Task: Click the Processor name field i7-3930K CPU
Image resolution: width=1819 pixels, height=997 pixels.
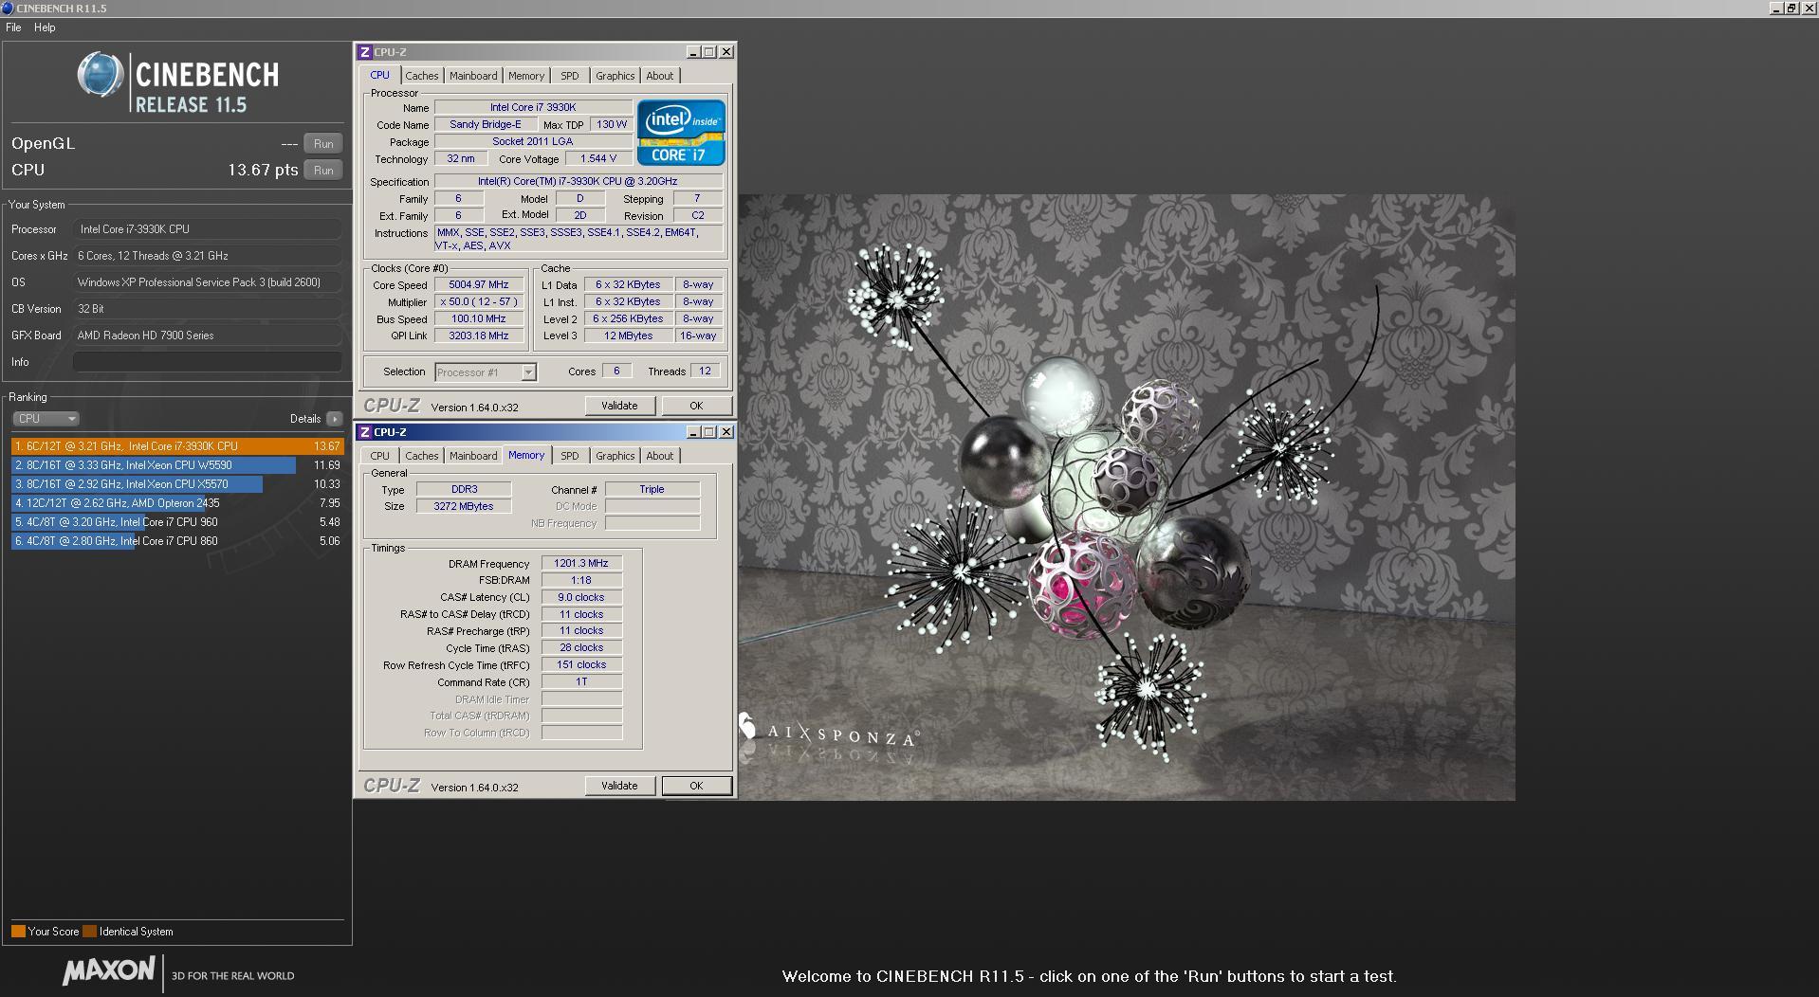Action: click(x=207, y=229)
